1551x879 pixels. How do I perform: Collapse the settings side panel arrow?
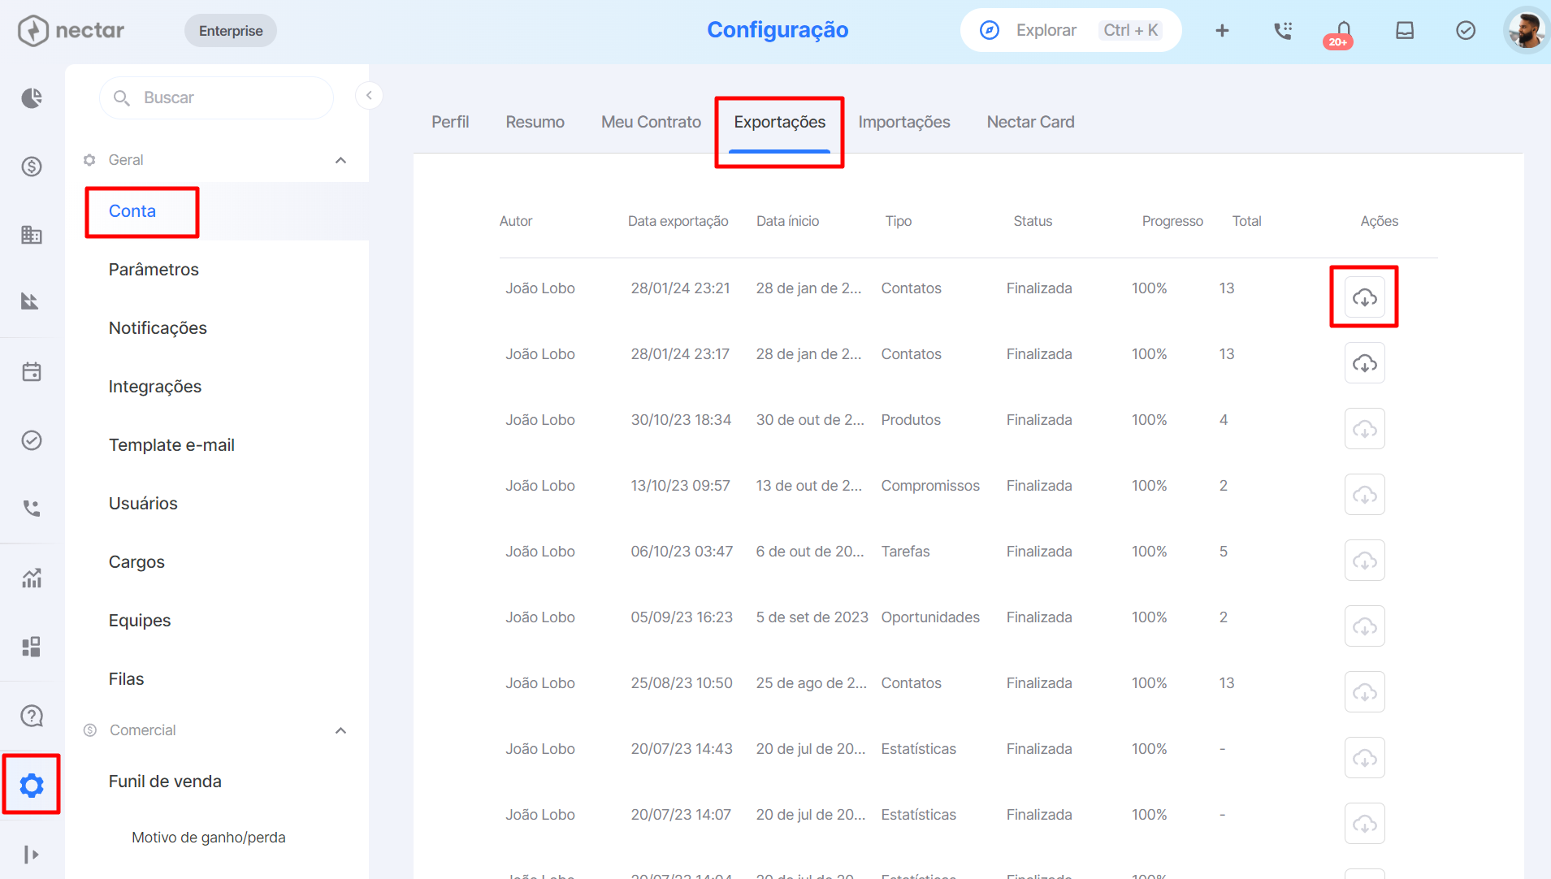(369, 96)
